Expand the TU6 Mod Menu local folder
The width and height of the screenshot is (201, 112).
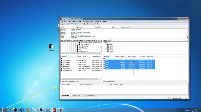tap(76, 46)
